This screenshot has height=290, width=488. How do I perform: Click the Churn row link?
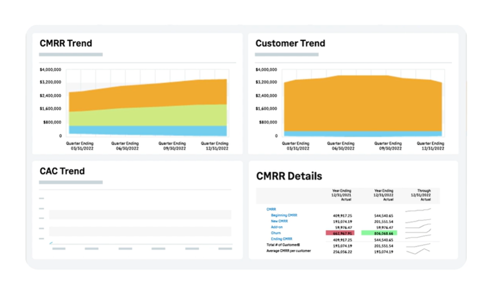(x=276, y=233)
